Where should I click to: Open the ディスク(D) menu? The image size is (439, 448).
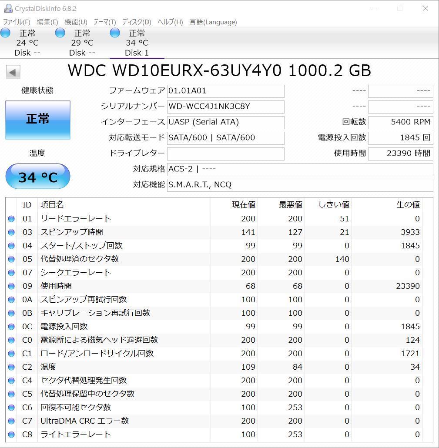click(137, 22)
